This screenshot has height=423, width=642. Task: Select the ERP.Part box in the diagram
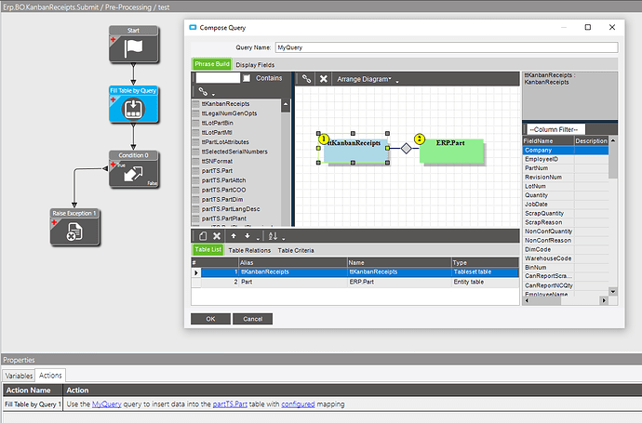[x=451, y=151]
